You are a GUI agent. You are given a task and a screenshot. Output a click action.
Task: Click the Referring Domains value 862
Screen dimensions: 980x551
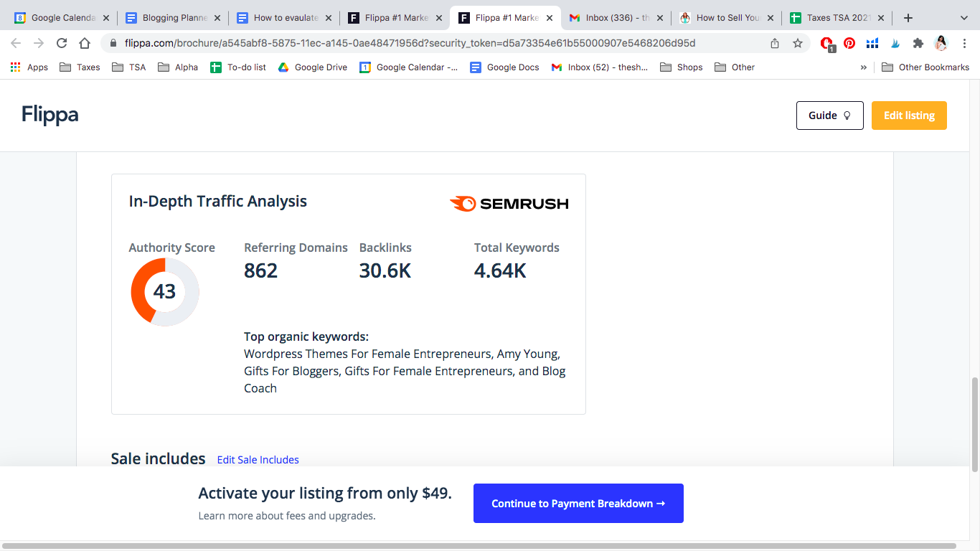click(x=261, y=270)
